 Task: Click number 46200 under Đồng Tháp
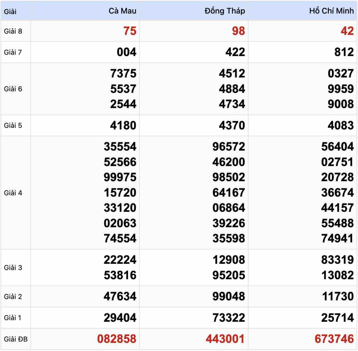229,162
